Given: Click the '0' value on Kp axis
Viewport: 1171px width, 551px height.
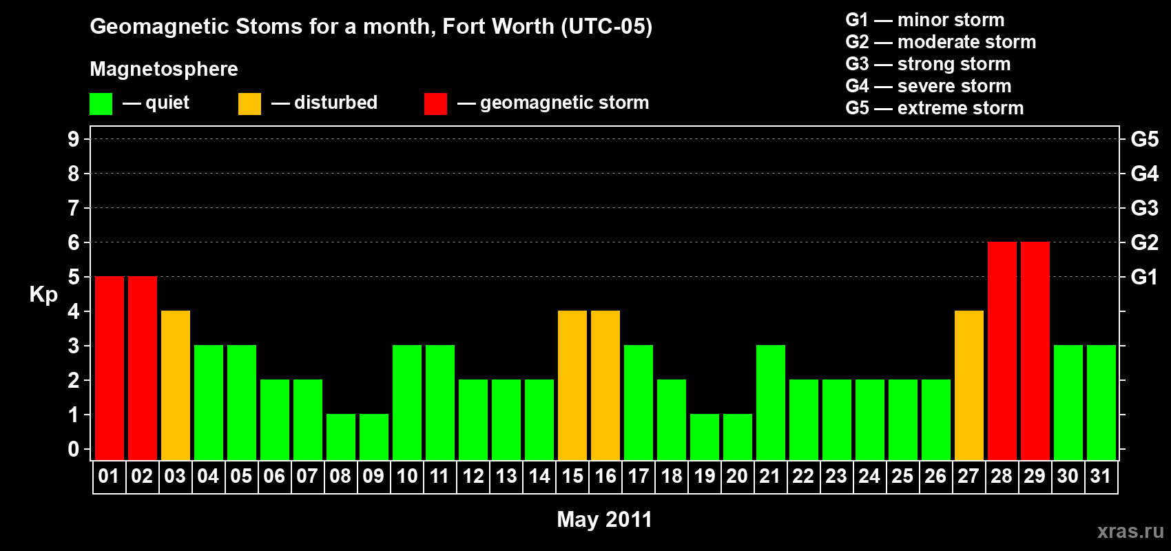Looking at the screenshot, I should pos(74,449).
